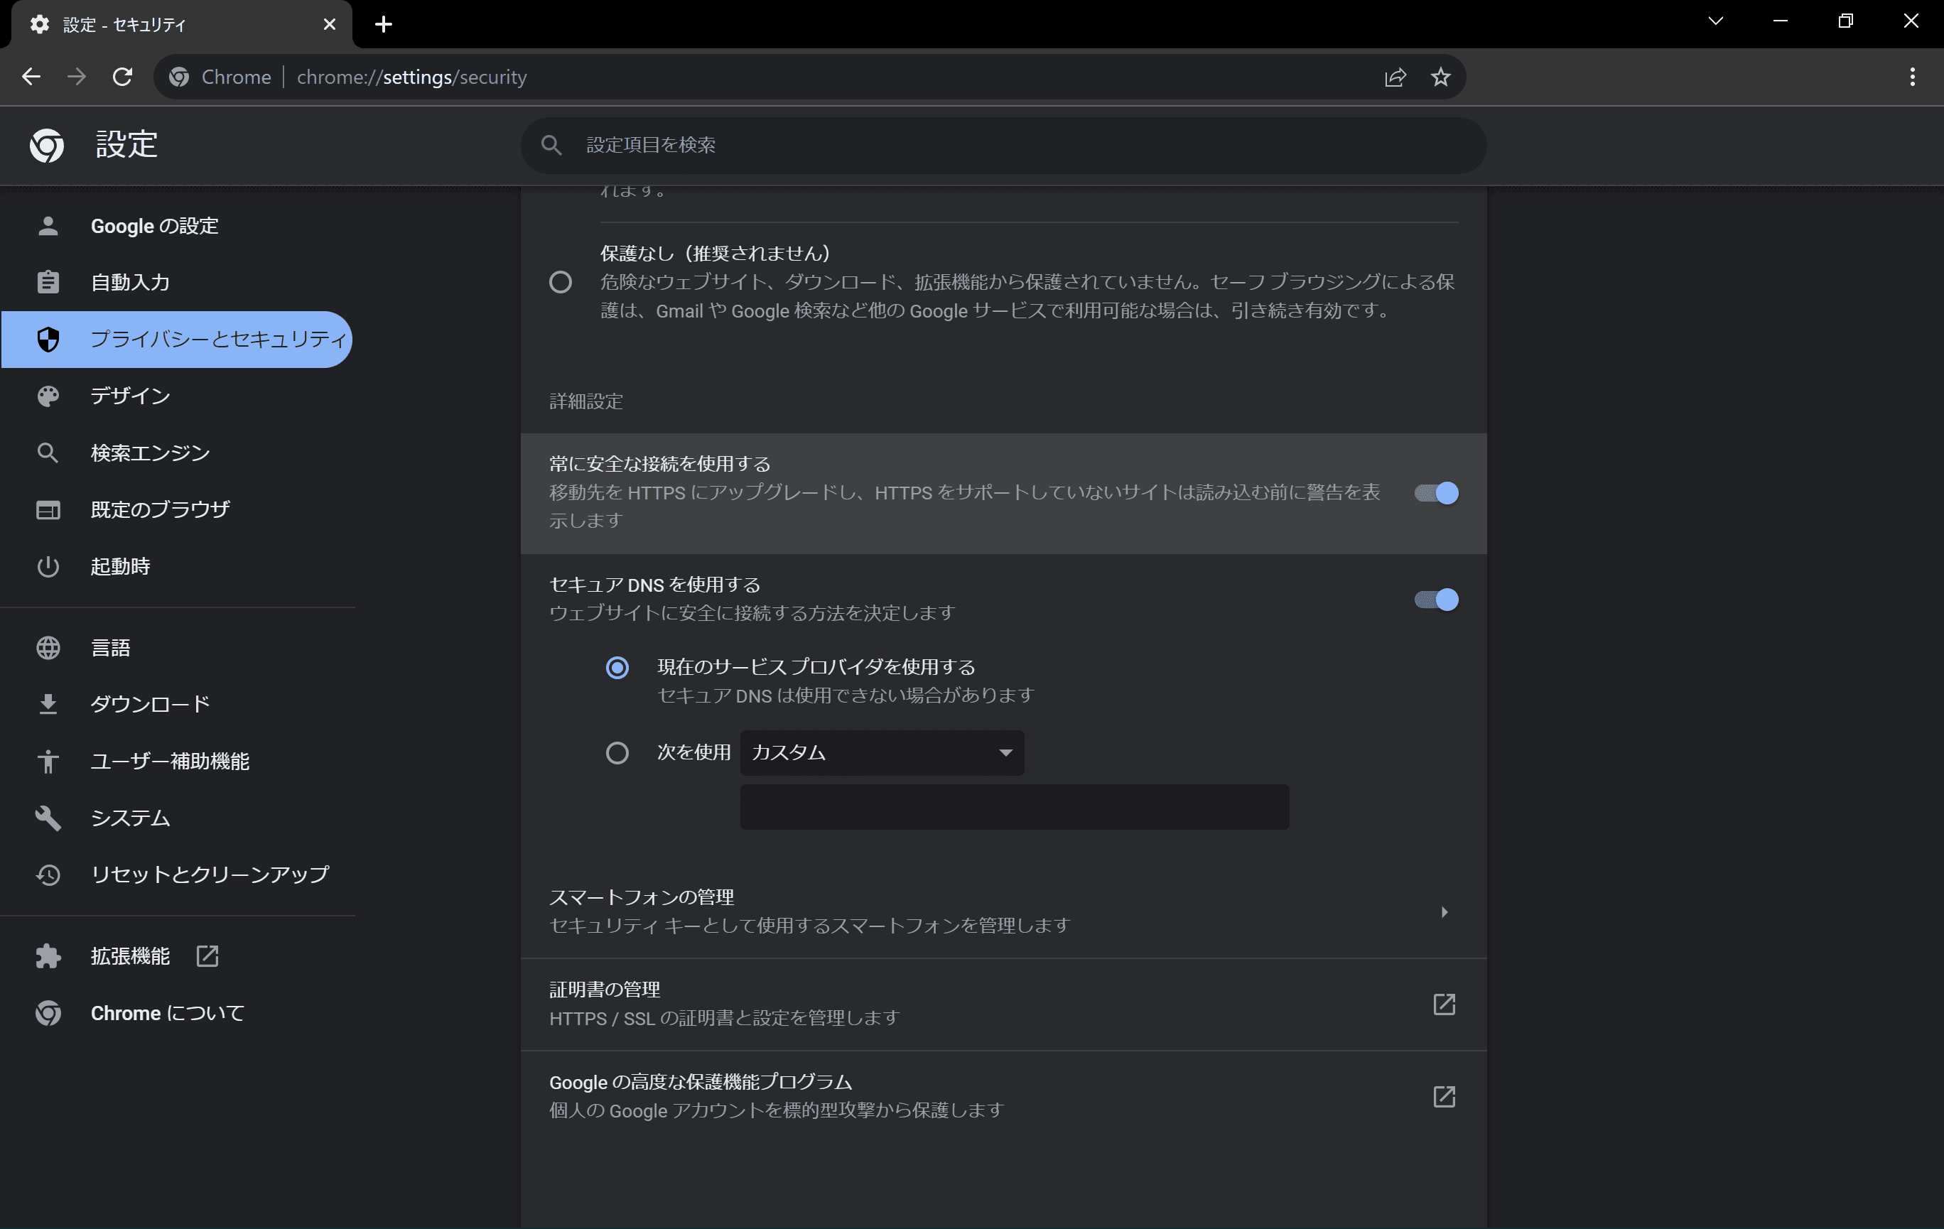Click the 設定項目を検索 search field
Screen dimensions: 1944x1229
1003,145
